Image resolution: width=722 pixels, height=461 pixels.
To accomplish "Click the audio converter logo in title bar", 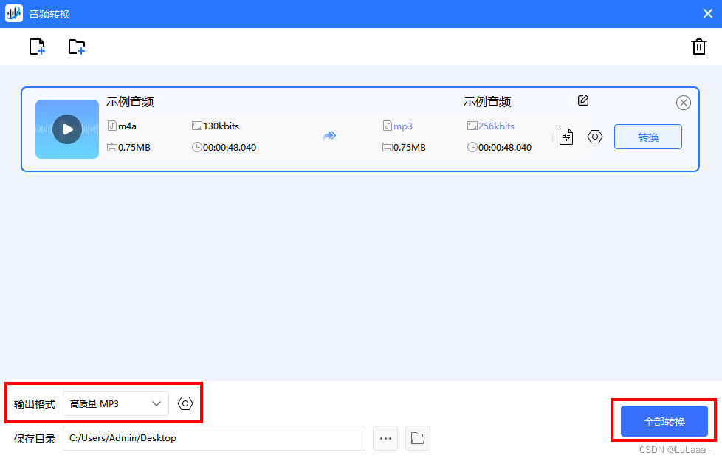I will (x=13, y=13).
